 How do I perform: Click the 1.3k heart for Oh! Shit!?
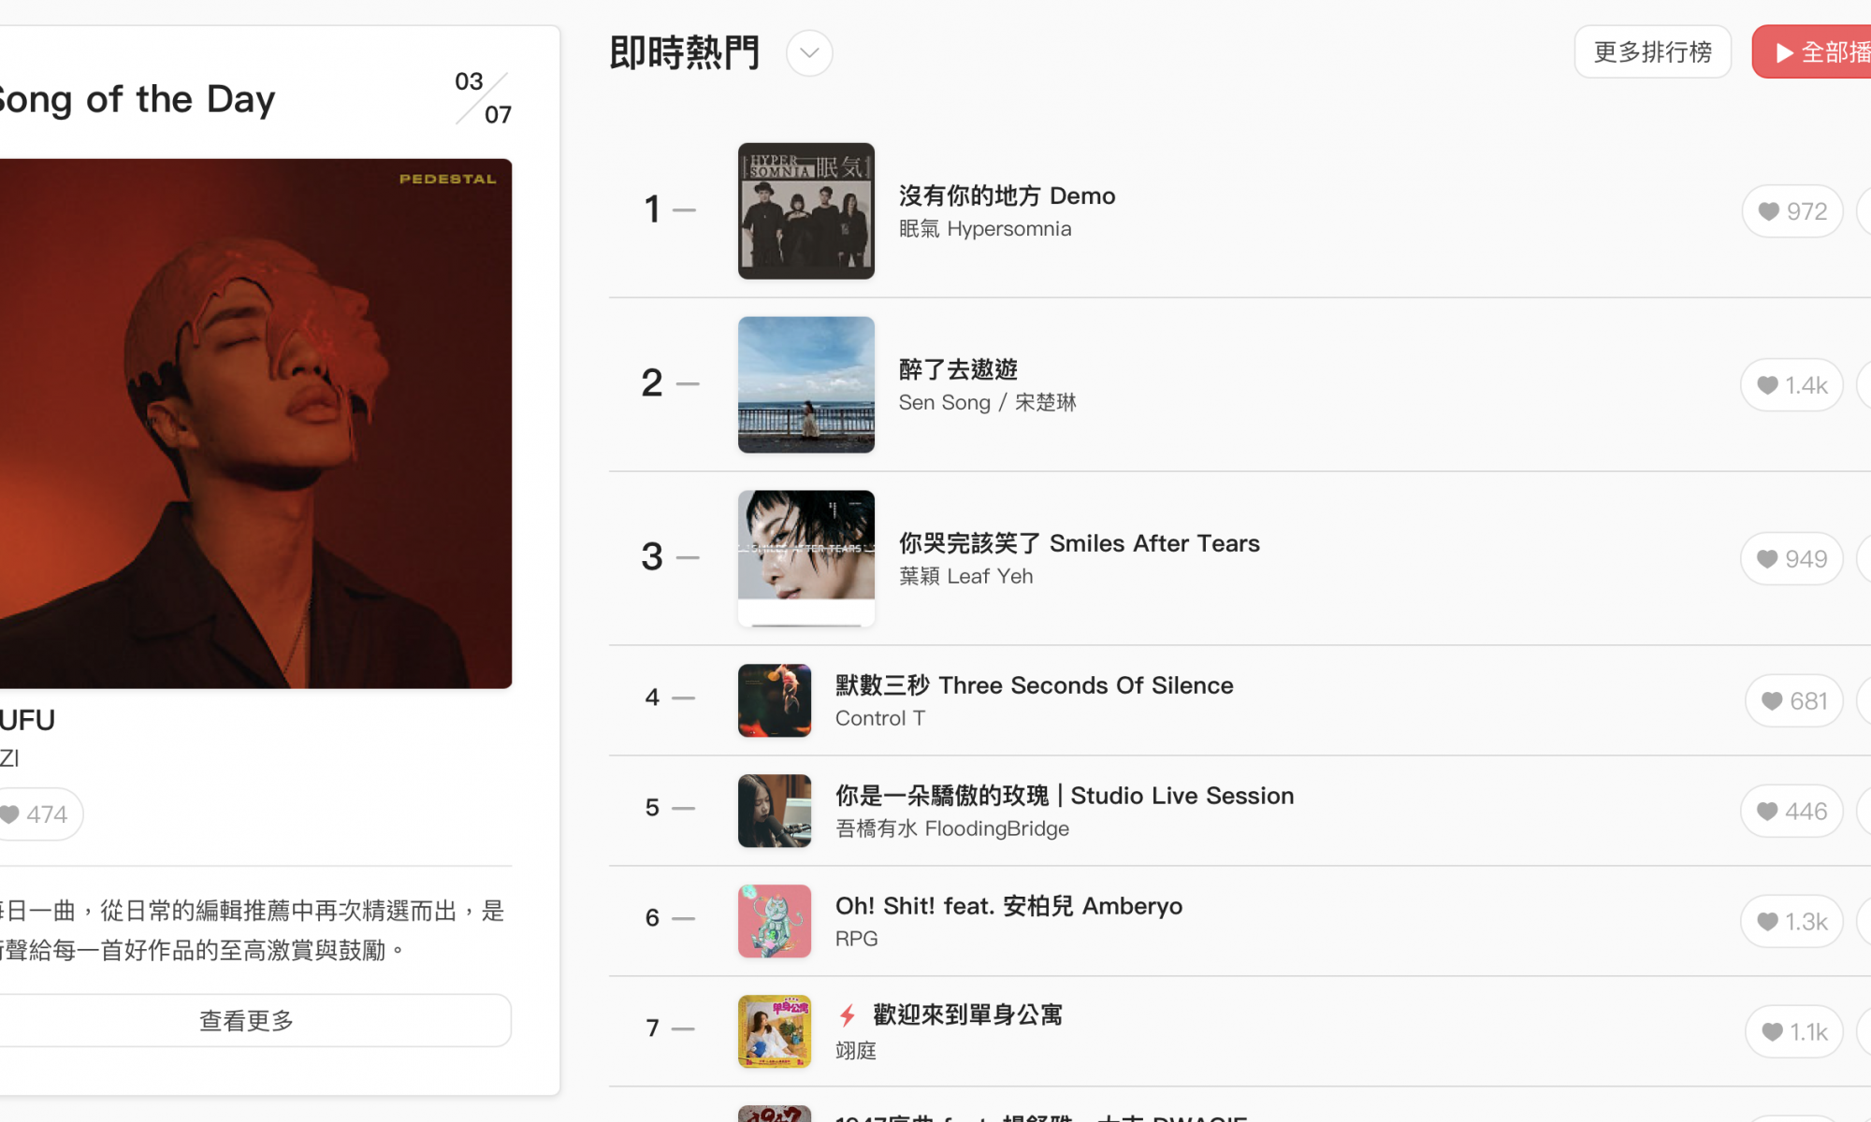click(x=1791, y=922)
